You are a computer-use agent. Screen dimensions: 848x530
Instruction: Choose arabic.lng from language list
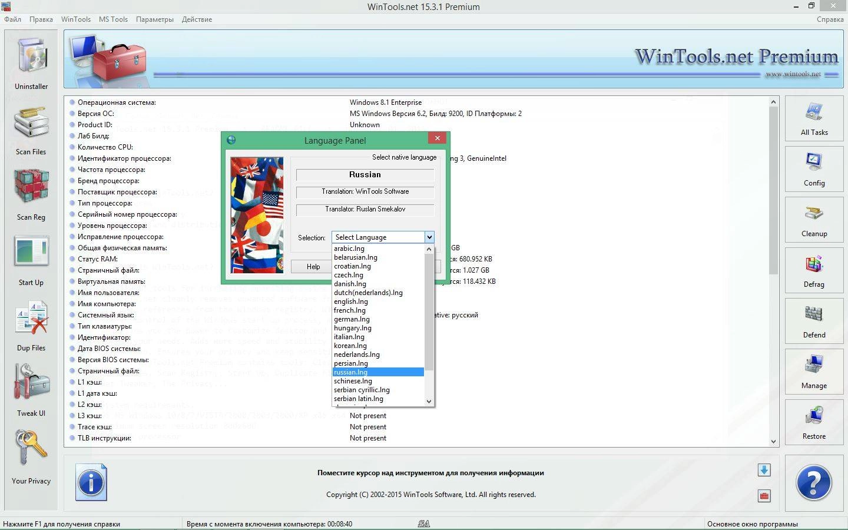click(378, 249)
